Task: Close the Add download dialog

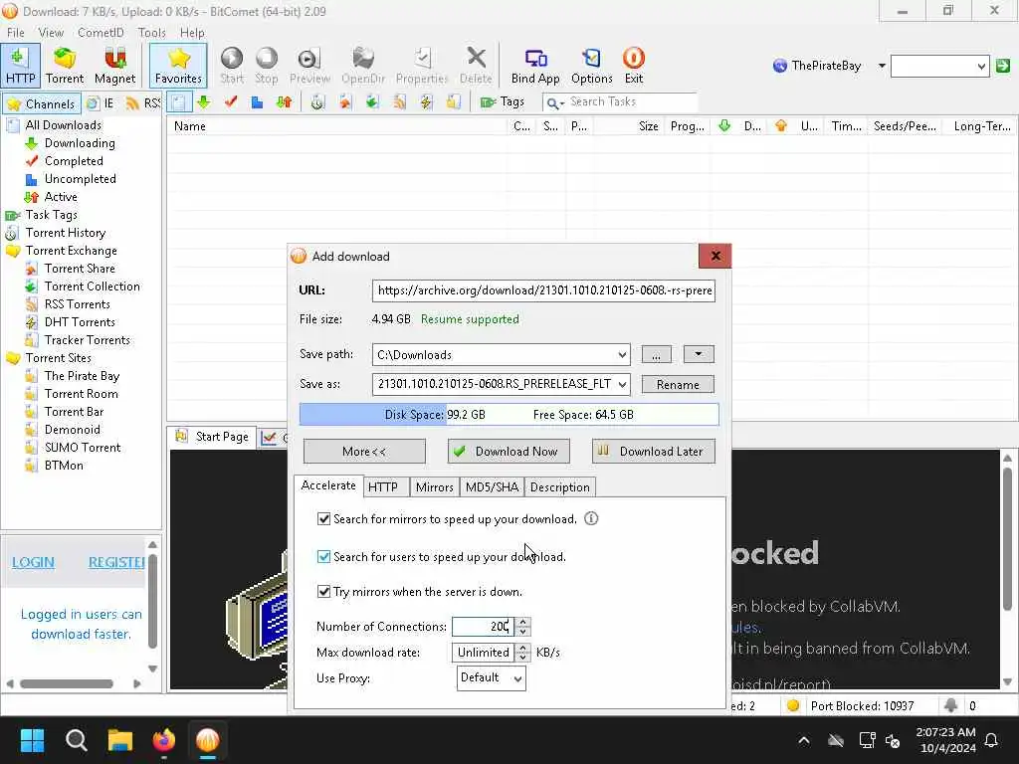Action: (714, 256)
